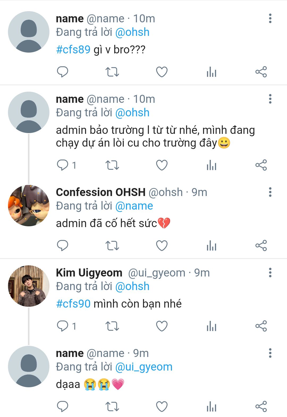Share the #cfs89 tweet
Image resolution: width=287 pixels, height=417 pixels.
click(261, 72)
